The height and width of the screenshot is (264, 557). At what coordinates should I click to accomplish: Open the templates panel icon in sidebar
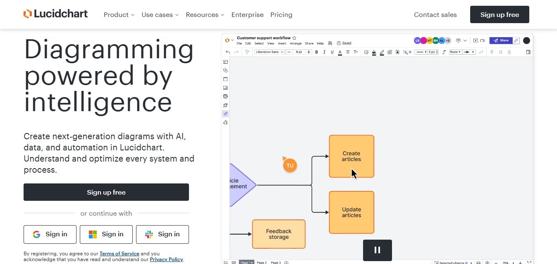click(x=225, y=62)
